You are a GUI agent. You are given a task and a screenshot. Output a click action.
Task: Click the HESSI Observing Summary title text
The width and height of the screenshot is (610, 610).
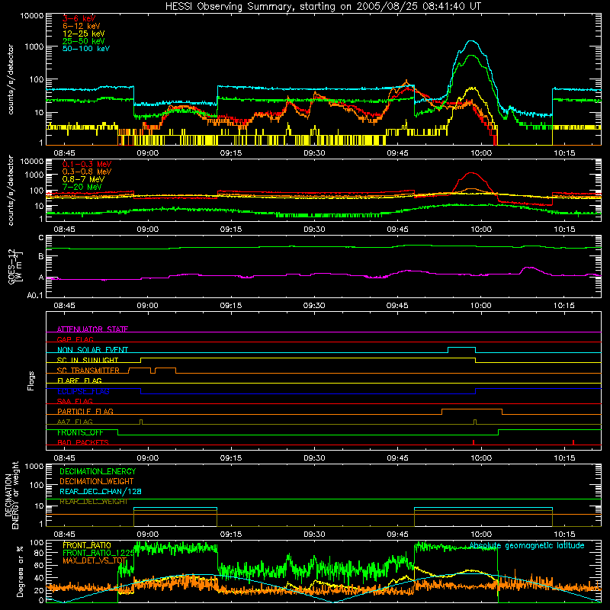pos(323,7)
